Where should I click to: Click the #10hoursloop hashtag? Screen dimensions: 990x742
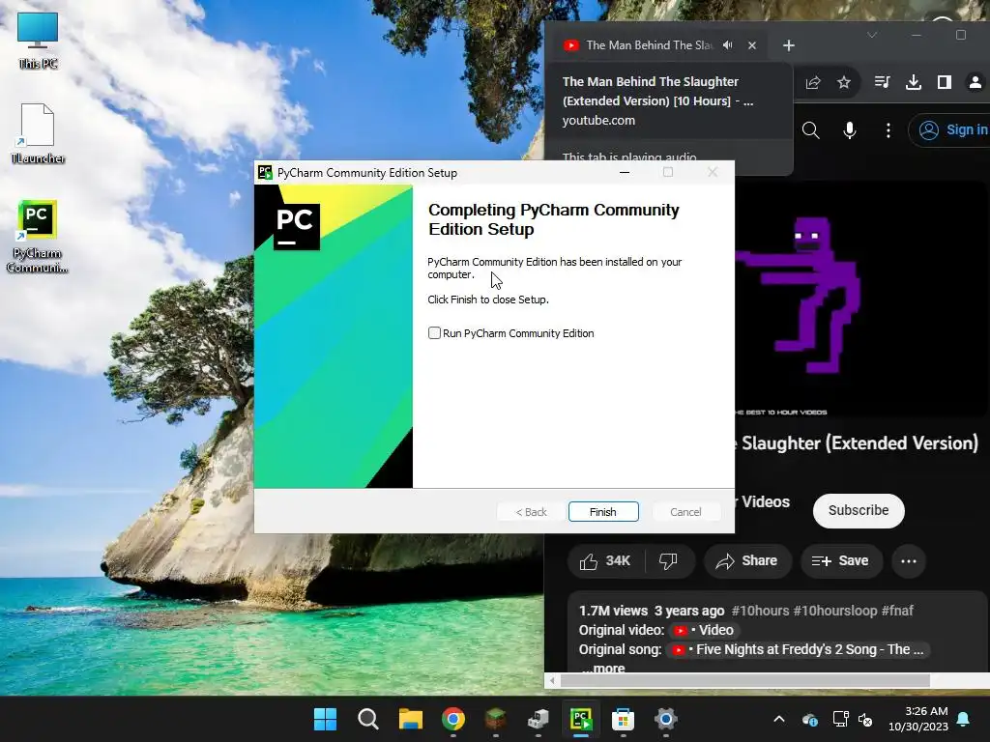pyautogui.click(x=835, y=611)
